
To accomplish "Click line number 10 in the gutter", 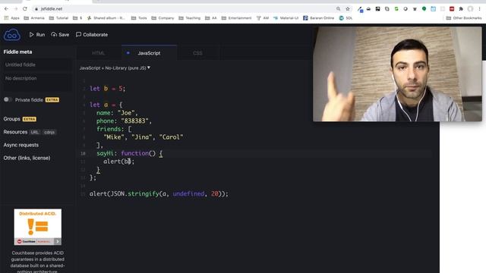I will pos(83,153).
